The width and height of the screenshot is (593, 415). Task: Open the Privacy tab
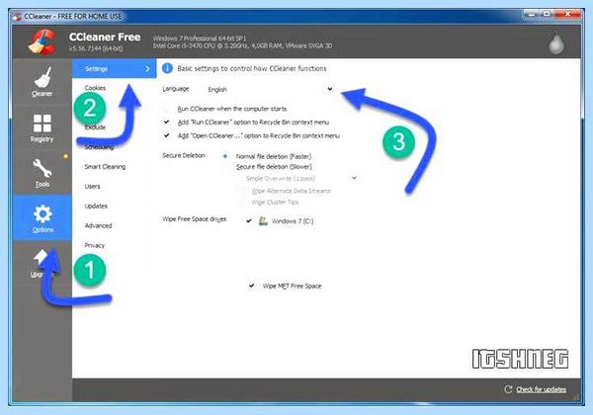click(95, 245)
